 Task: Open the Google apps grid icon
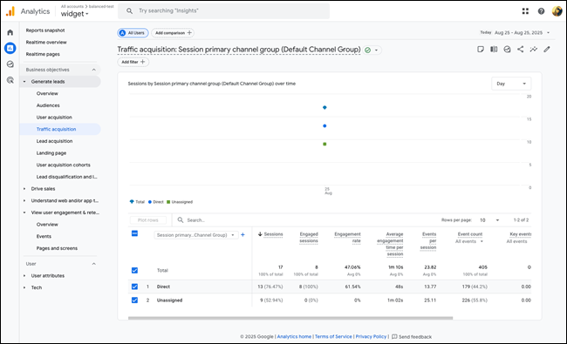pos(525,11)
